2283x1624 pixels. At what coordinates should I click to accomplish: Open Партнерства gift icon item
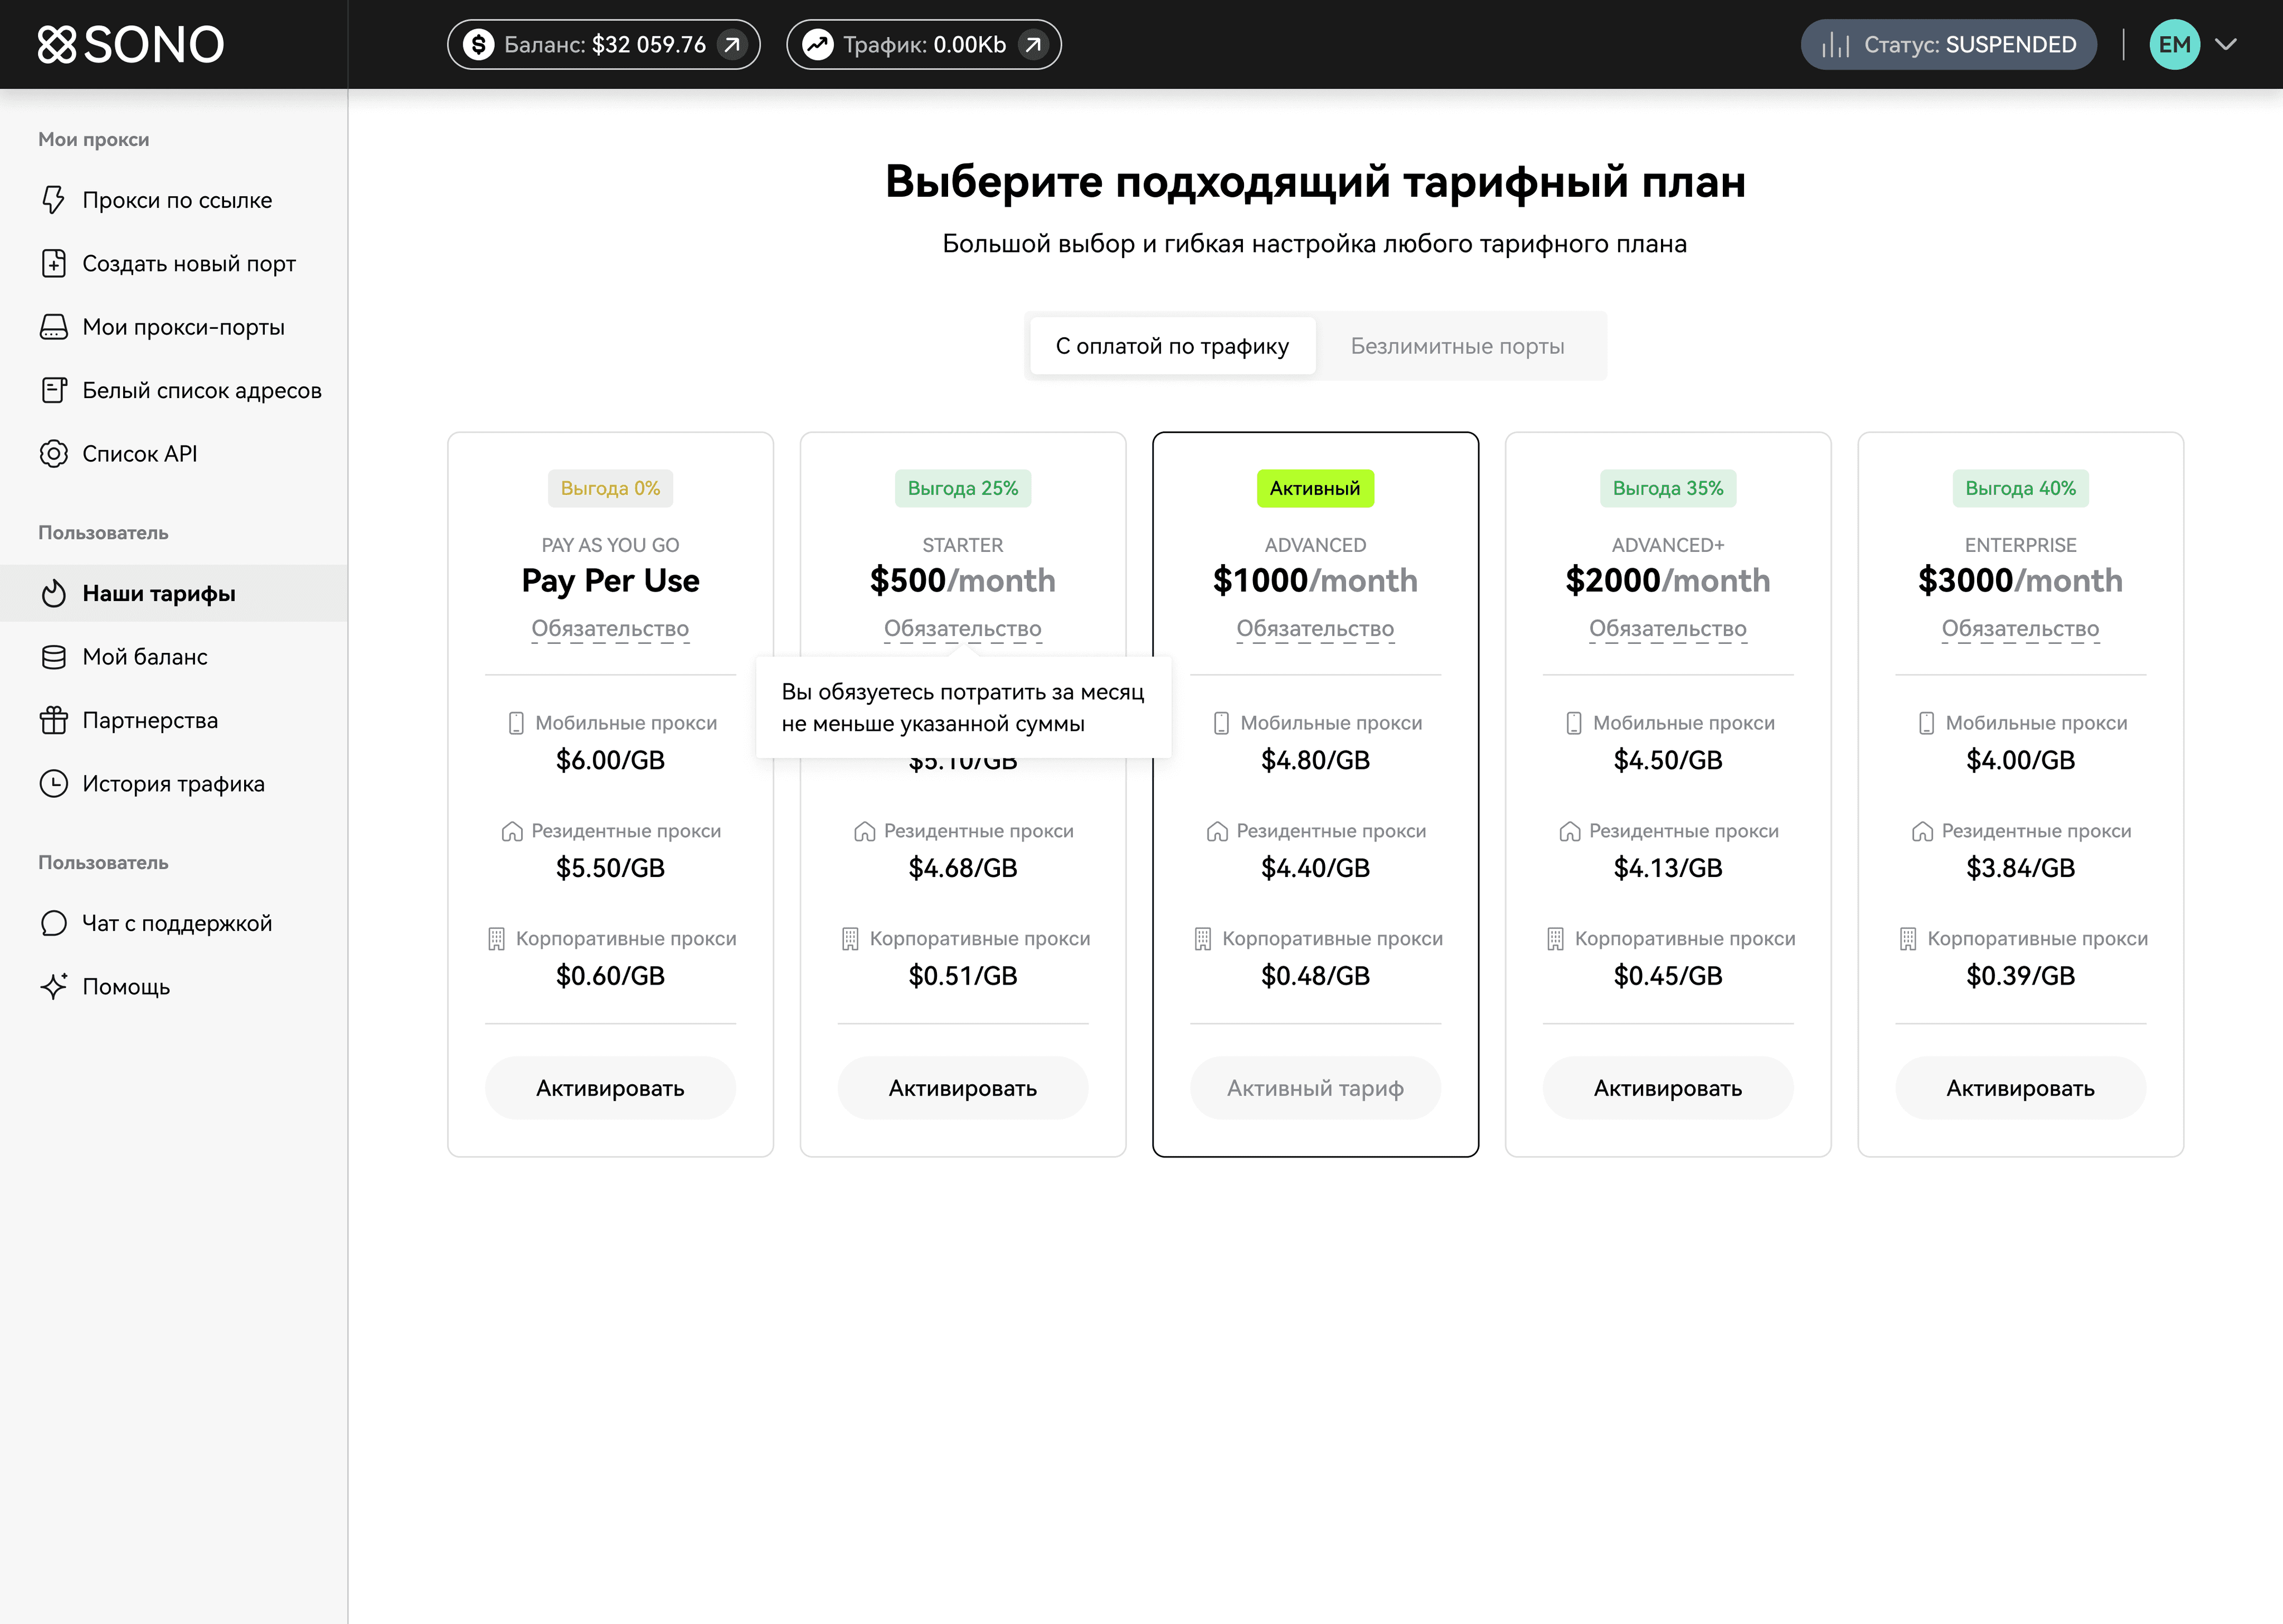tap(54, 720)
